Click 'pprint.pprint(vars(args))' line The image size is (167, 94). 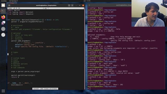tap(23, 75)
